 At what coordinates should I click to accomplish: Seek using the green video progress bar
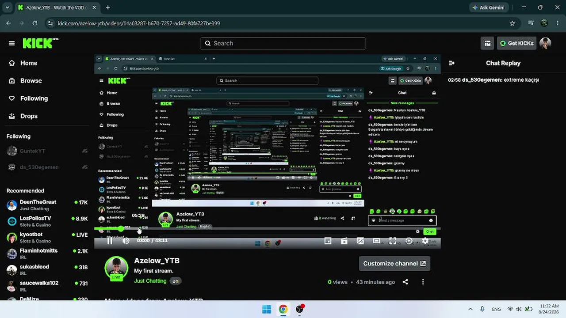tap(268, 229)
